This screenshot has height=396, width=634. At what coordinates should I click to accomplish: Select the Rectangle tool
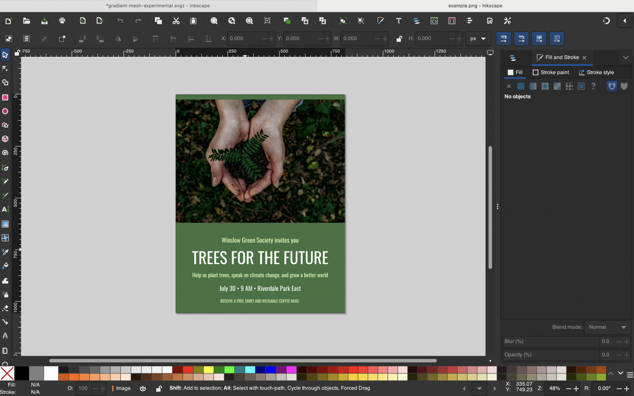[x=5, y=97]
